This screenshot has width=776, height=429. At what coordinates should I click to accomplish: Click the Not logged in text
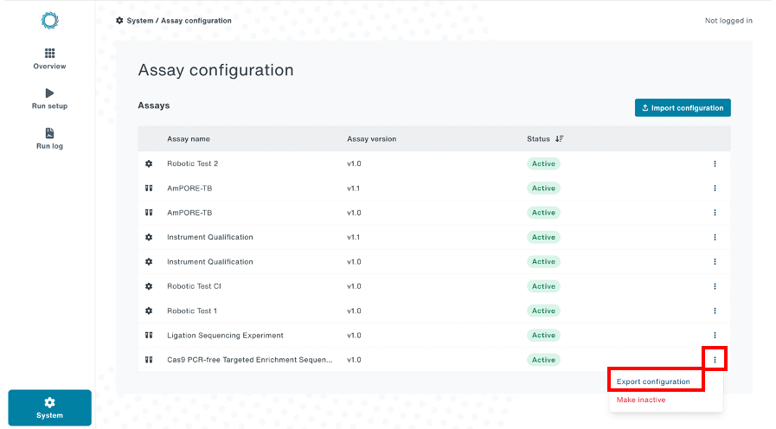728,21
